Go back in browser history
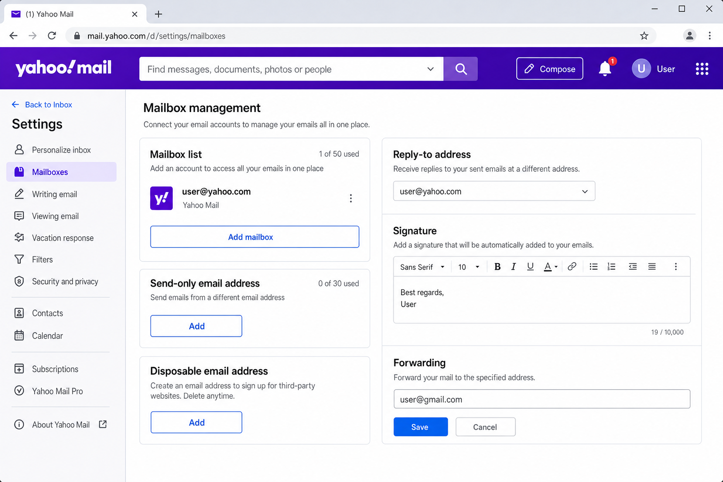Image resolution: width=723 pixels, height=482 pixels. (14, 36)
